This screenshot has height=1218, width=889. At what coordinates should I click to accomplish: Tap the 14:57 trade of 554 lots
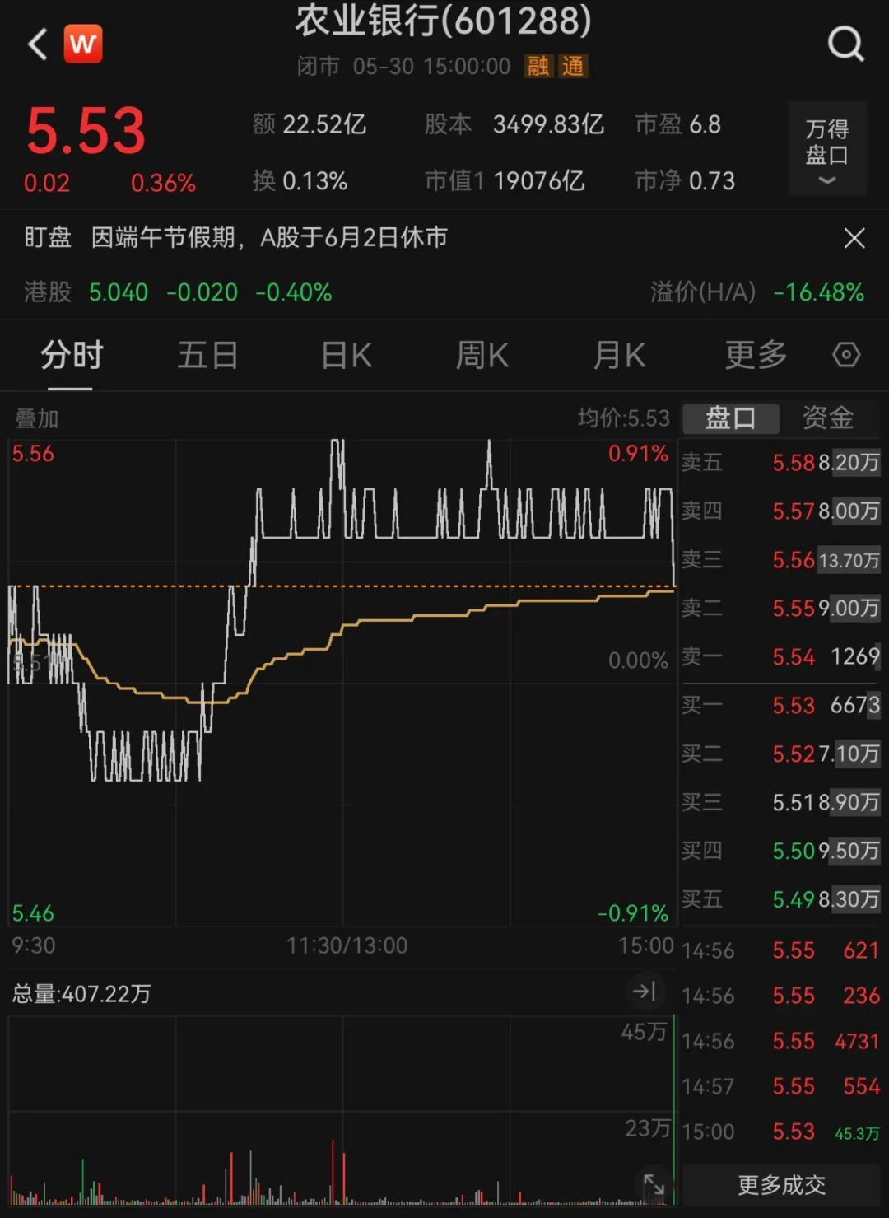pos(780,1086)
